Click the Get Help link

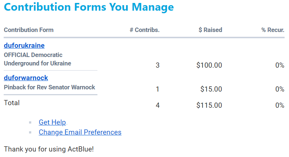pyautogui.click(x=52, y=122)
